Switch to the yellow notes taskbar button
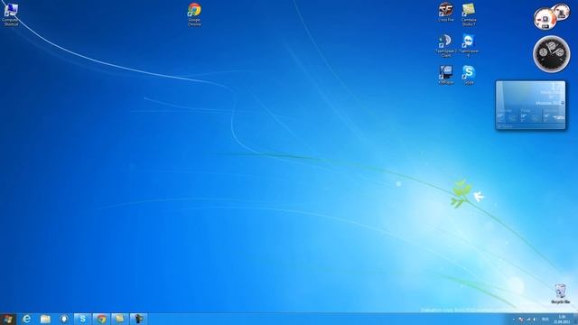The height and width of the screenshot is (325, 578). [x=120, y=319]
